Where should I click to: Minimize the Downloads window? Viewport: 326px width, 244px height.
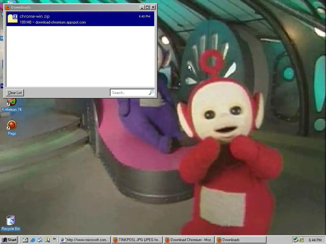point(142,7)
